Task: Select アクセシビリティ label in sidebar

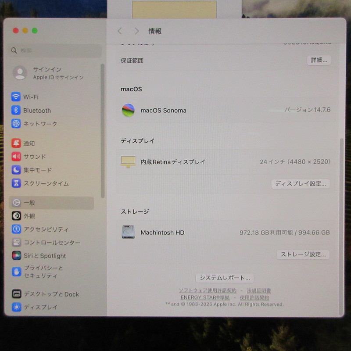Action: [46, 229]
